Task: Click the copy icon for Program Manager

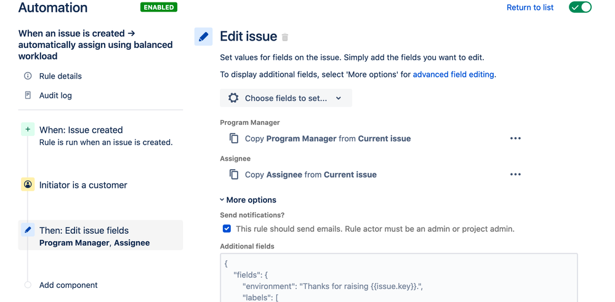Action: (234, 138)
